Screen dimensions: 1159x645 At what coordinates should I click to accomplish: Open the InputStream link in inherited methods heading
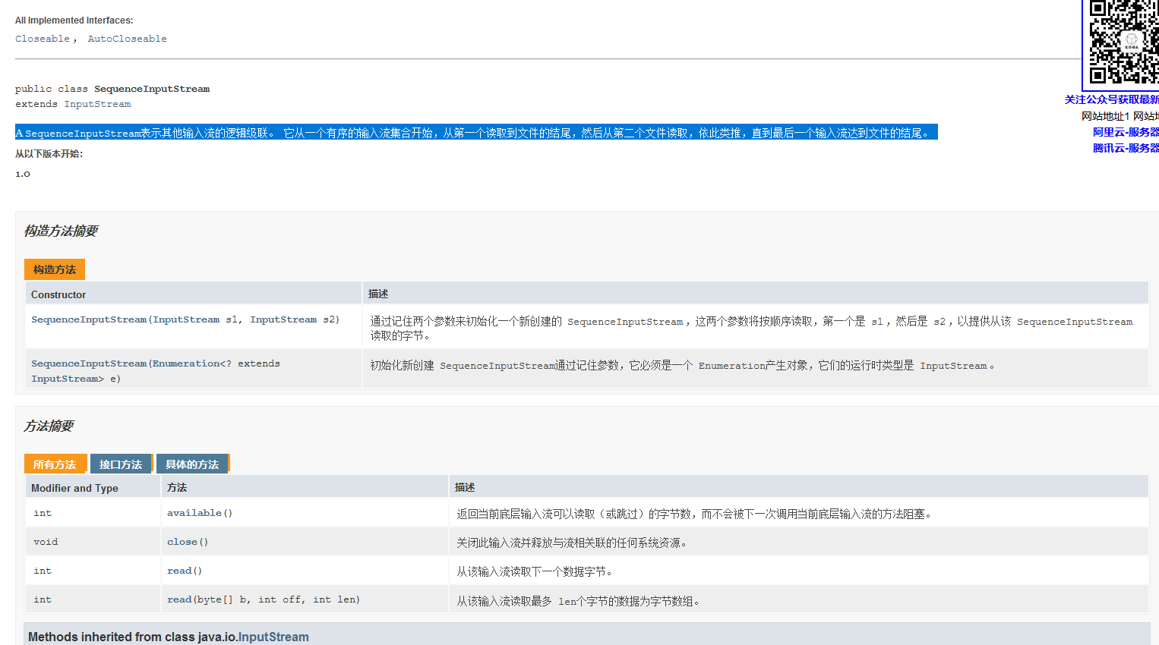tap(273, 637)
